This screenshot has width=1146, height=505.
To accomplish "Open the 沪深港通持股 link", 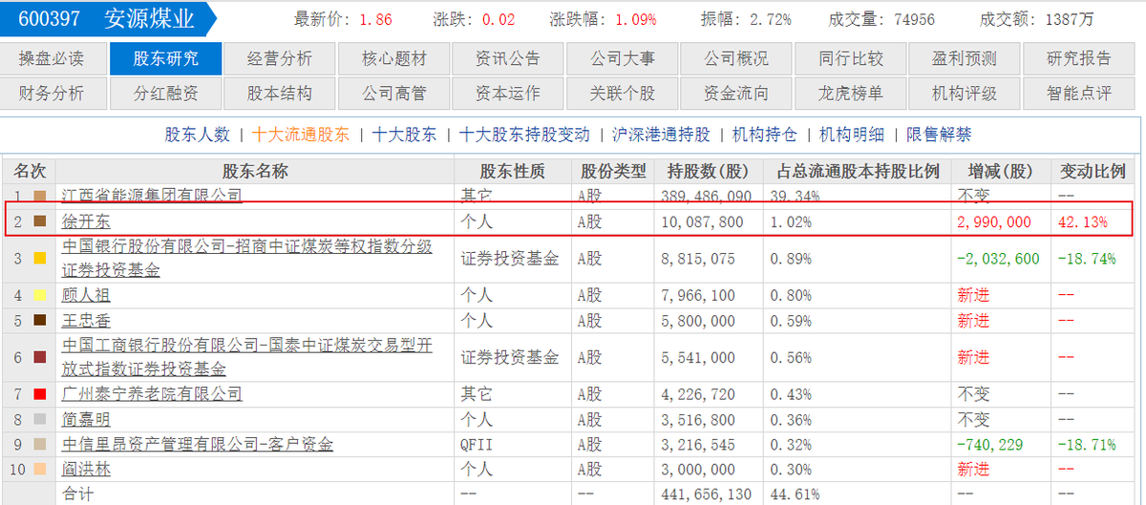I will click(x=660, y=135).
